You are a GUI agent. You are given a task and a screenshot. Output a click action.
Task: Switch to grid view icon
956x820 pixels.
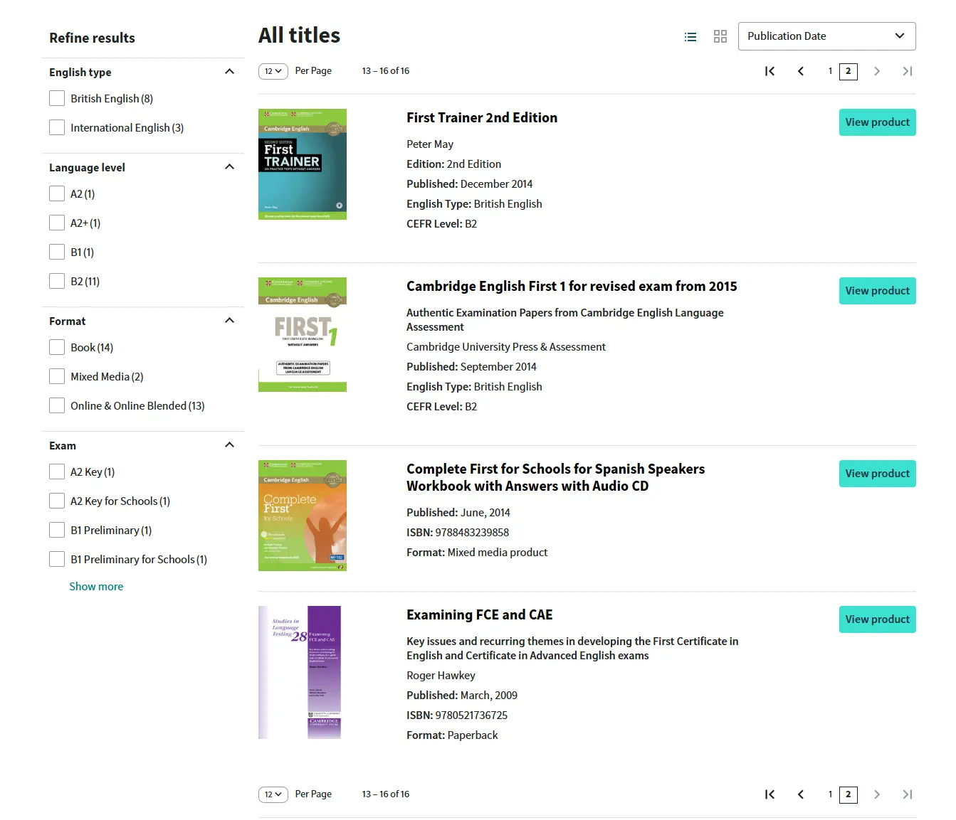(x=720, y=37)
